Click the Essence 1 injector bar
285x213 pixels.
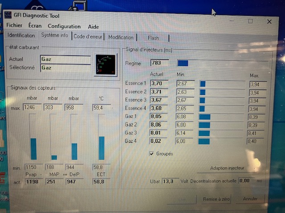point(222,84)
